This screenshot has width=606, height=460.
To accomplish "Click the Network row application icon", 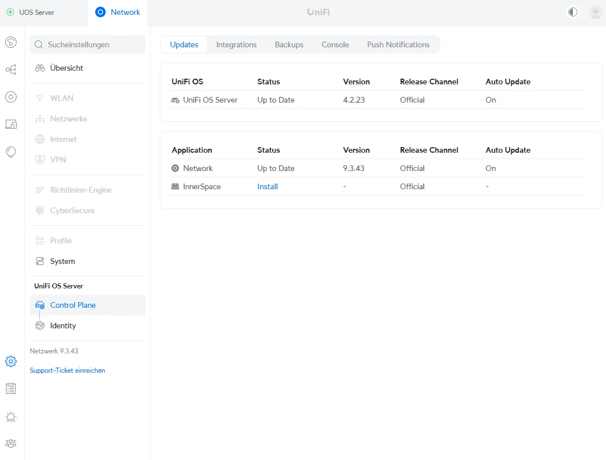I will [175, 168].
